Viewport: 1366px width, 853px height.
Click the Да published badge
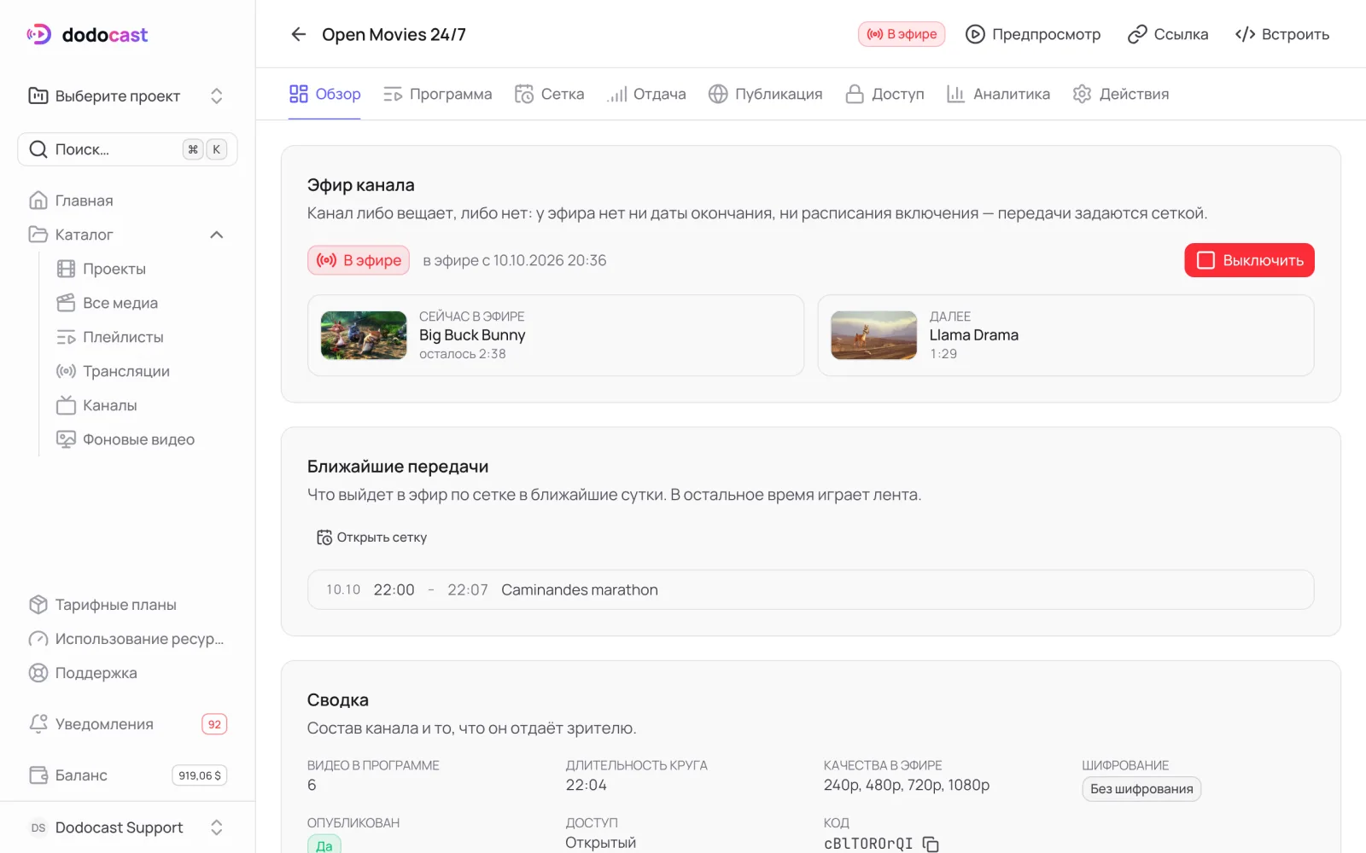pyautogui.click(x=324, y=844)
